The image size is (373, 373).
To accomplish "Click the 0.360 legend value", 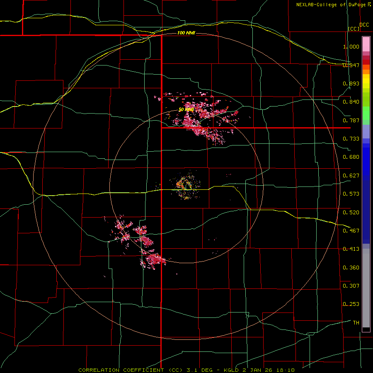I will coord(351,268).
